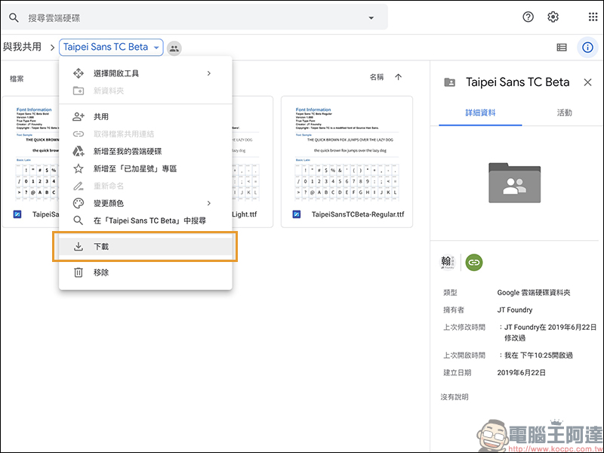Click the color palette icon
604x453 pixels.
(79, 203)
